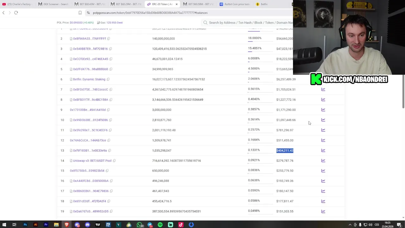Click quantity 140,000,000,000

[163, 39]
